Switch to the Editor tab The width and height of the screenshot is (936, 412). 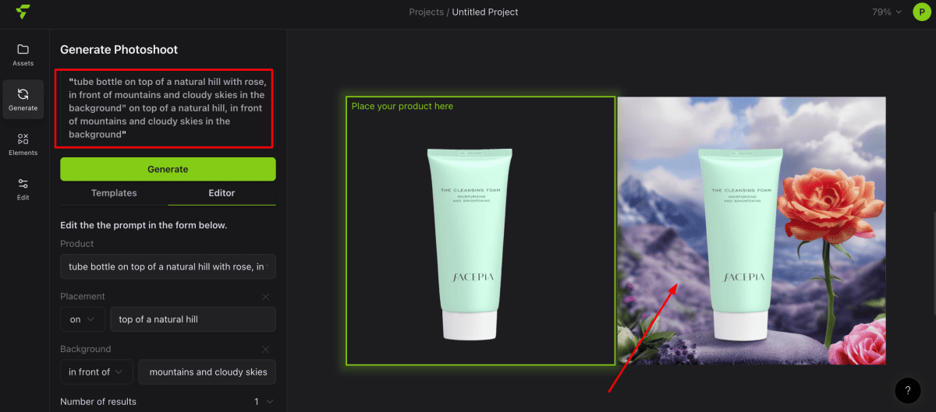click(x=222, y=193)
